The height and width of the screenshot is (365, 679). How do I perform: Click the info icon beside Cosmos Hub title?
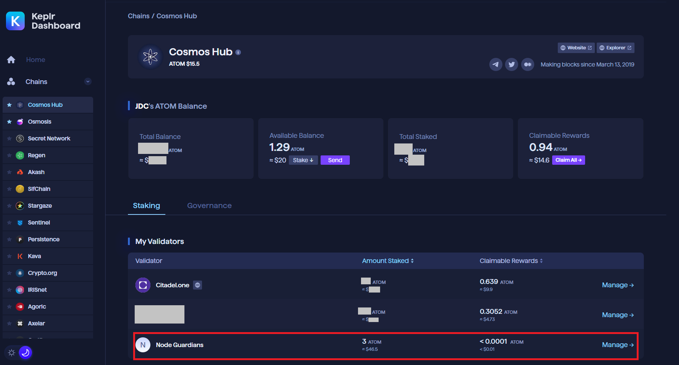(x=238, y=53)
